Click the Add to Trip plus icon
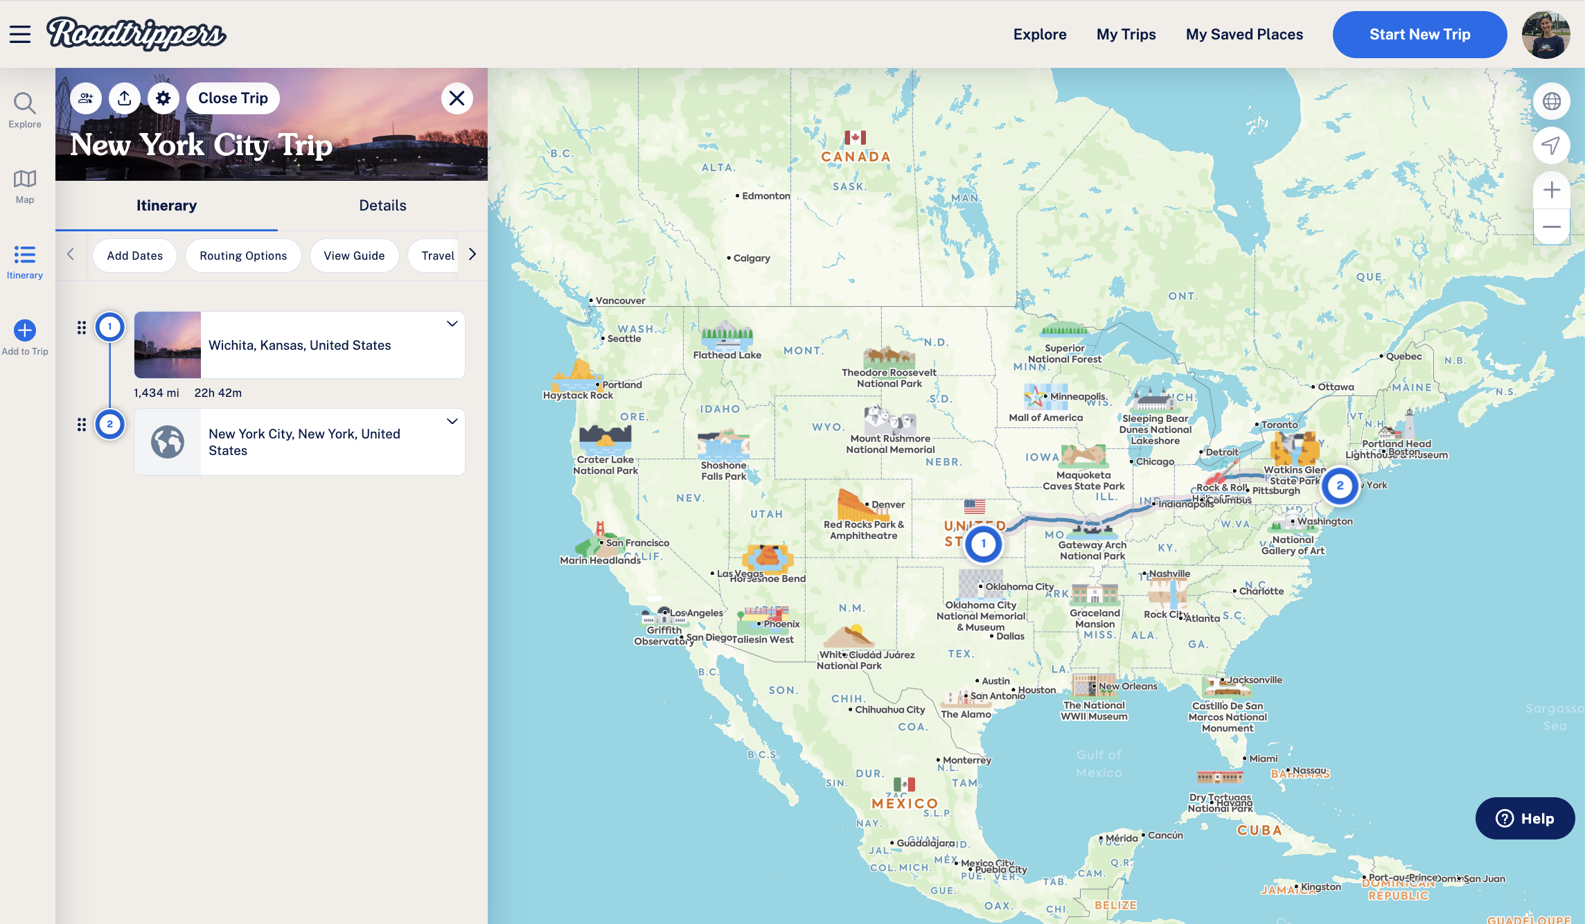 click(x=25, y=330)
